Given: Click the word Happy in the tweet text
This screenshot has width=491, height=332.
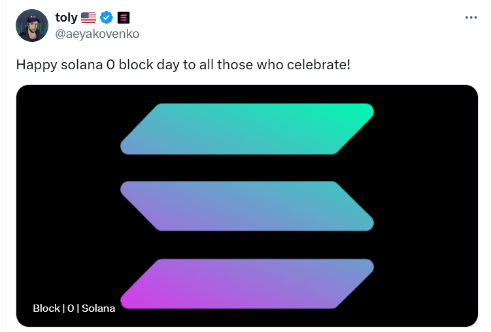Looking at the screenshot, I should (37, 65).
